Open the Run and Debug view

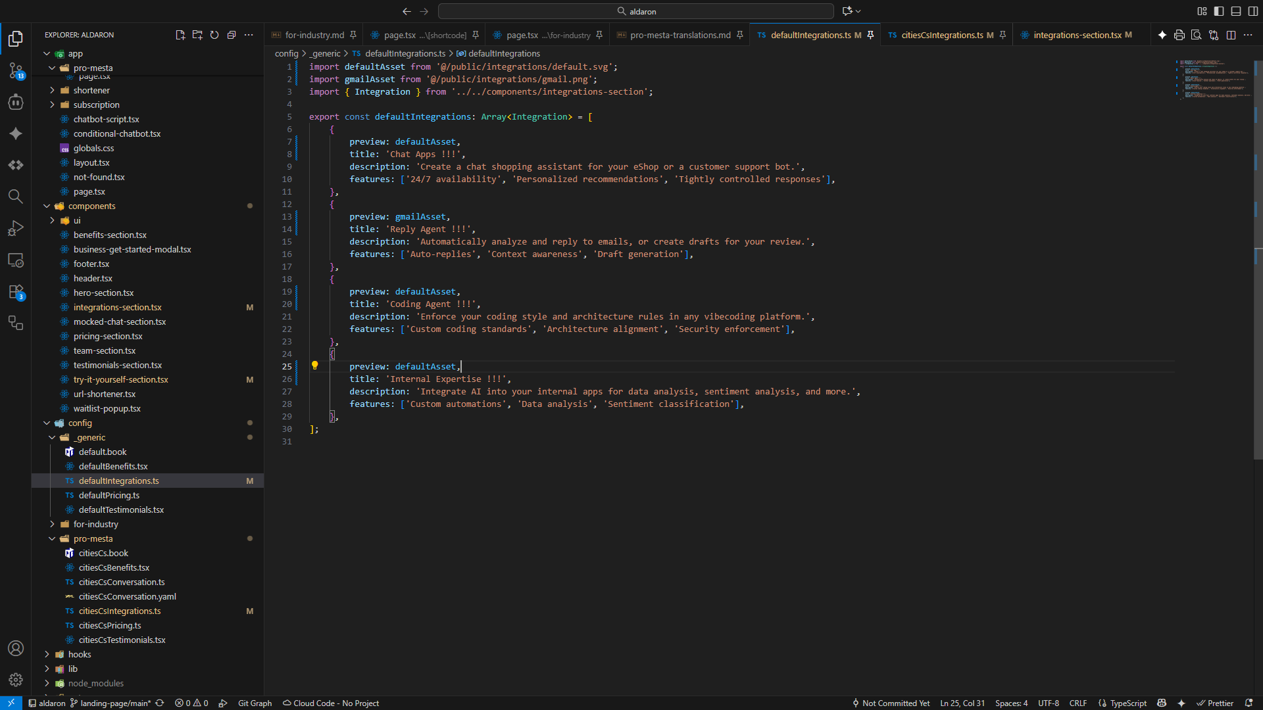(x=16, y=227)
